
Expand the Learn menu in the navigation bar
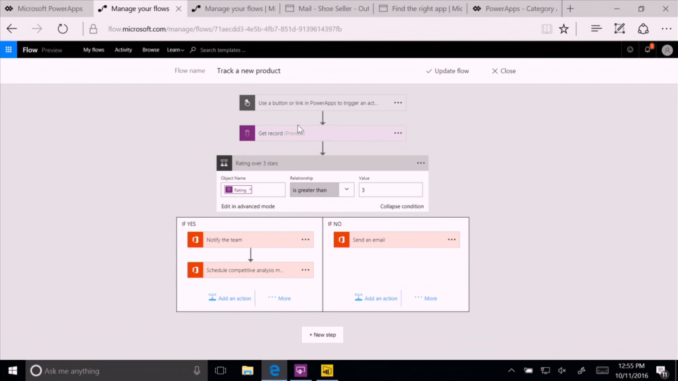pyautogui.click(x=174, y=50)
